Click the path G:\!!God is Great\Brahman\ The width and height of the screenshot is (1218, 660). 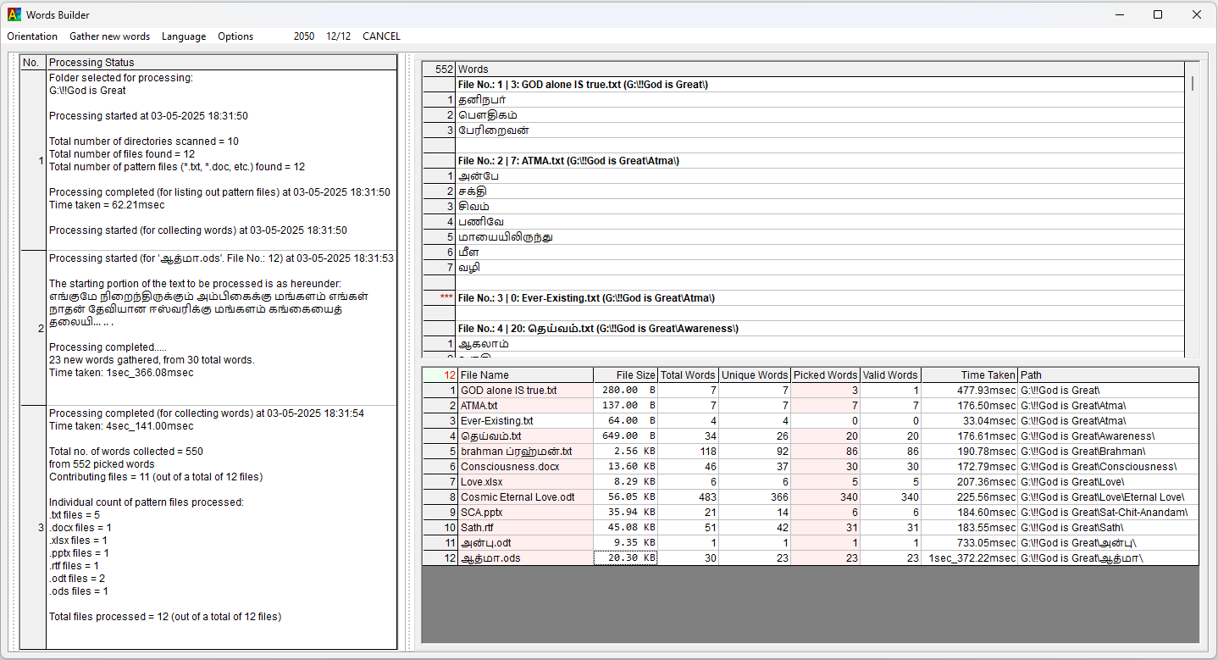[x=1108, y=452]
